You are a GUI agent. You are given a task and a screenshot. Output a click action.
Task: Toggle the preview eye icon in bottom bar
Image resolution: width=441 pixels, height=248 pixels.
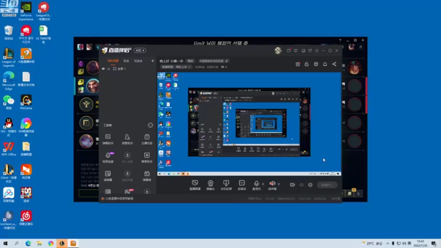tap(302, 185)
